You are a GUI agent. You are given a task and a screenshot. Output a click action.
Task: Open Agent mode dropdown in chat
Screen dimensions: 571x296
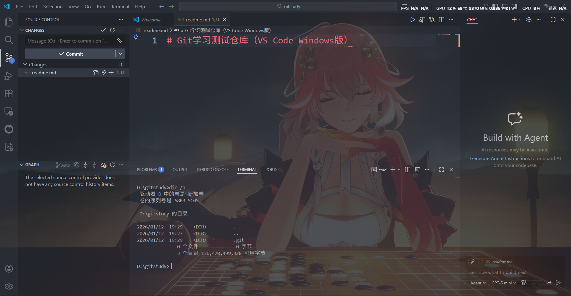[x=478, y=283]
